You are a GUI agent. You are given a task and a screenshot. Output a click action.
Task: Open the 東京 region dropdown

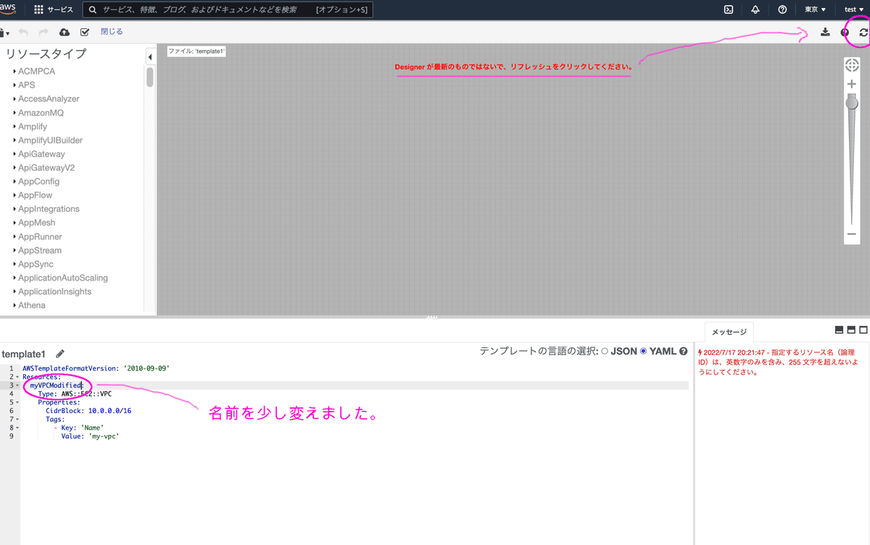pyautogui.click(x=816, y=9)
